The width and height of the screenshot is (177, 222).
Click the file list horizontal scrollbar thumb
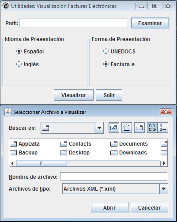[41, 163]
